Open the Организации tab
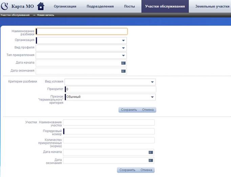The height and width of the screenshot is (177, 231). click(x=65, y=6)
